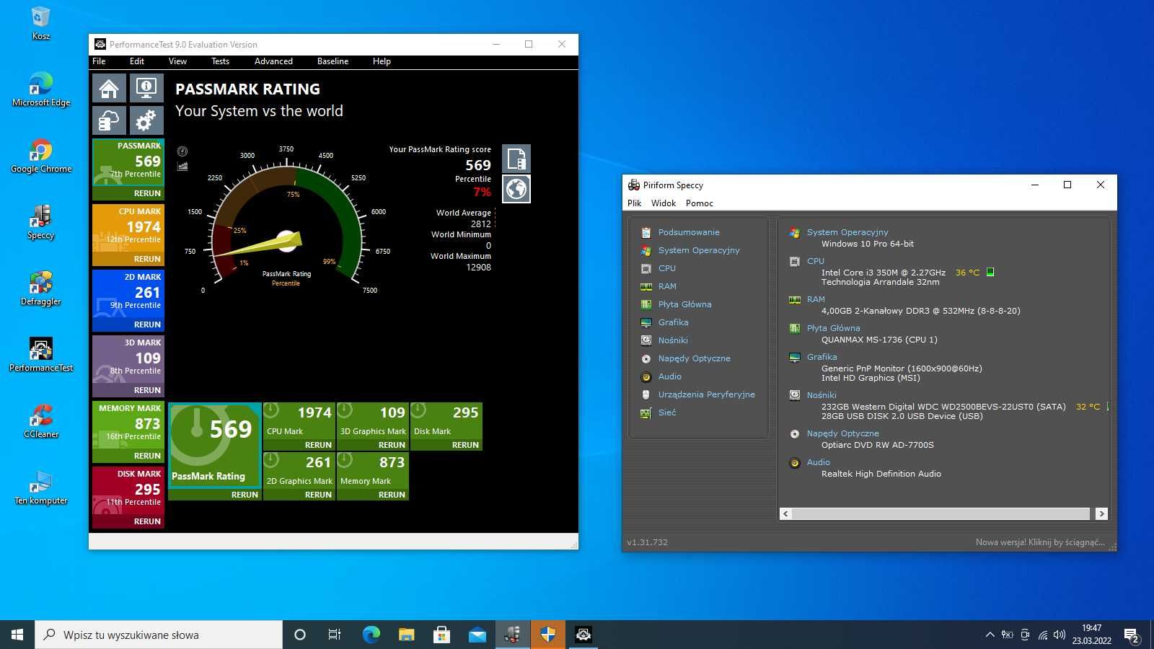The height and width of the screenshot is (649, 1154).
Task: Click the volume speaker tray icon
Action: (x=1060, y=635)
